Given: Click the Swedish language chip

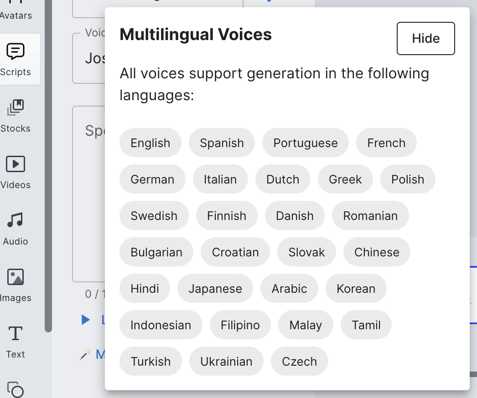Looking at the screenshot, I should pos(154,216).
